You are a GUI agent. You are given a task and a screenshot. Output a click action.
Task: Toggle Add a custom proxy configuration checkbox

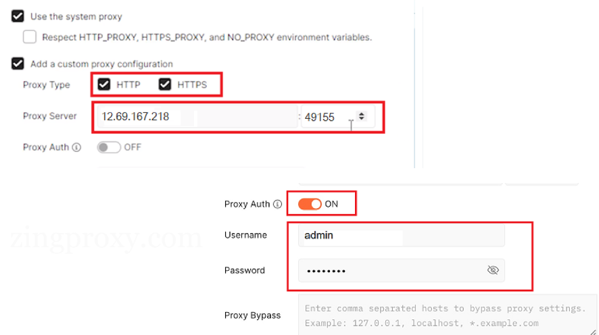tap(18, 63)
